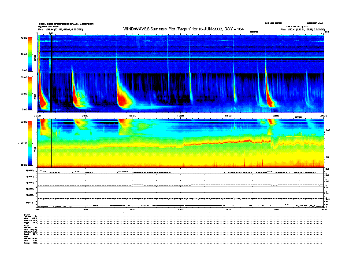
Task: Click the -130.00 label on TNR scale
Action: click(x=23, y=122)
